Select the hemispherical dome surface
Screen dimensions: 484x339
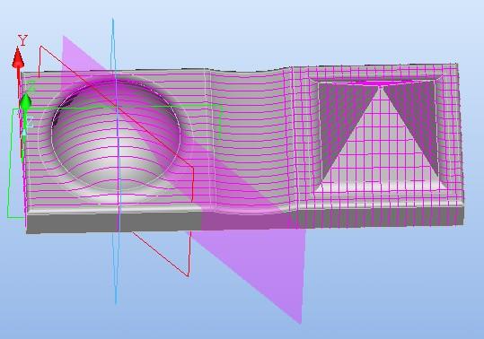[116, 135]
